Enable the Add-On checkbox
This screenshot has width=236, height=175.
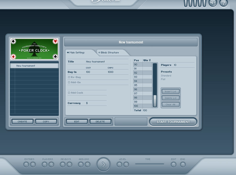point(69,82)
